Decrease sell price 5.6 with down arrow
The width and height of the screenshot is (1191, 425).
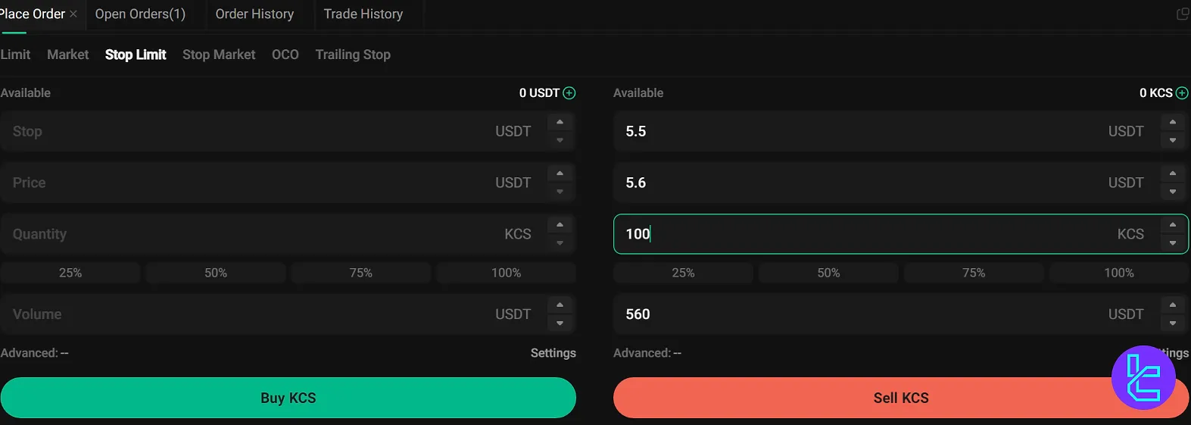tap(1173, 192)
